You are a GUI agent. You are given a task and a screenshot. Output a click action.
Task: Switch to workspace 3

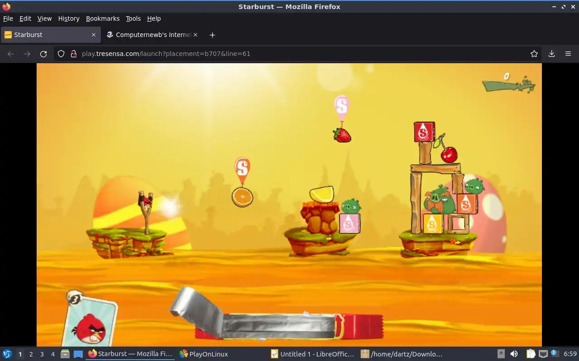(42, 354)
